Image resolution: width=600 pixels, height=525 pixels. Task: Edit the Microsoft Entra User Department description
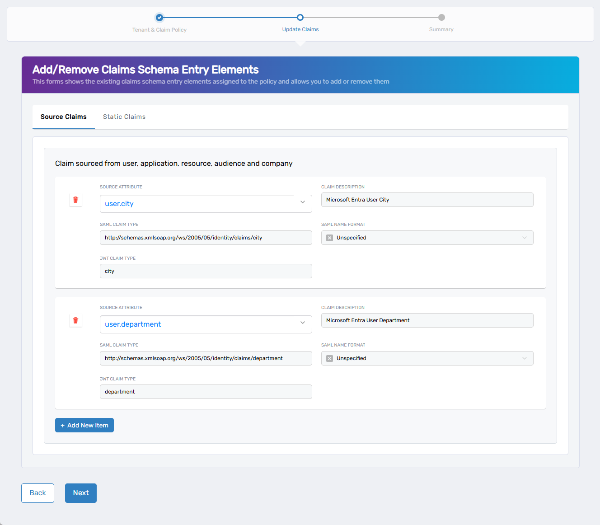tap(427, 320)
